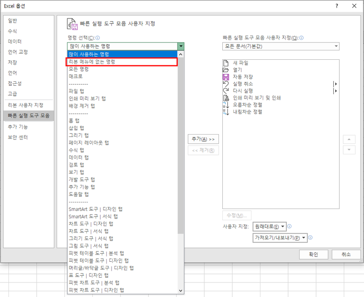The width and height of the screenshot is (364, 297).
Task: Select 피벗 테이블 도구 | 분석 탭
Action: click(122, 253)
